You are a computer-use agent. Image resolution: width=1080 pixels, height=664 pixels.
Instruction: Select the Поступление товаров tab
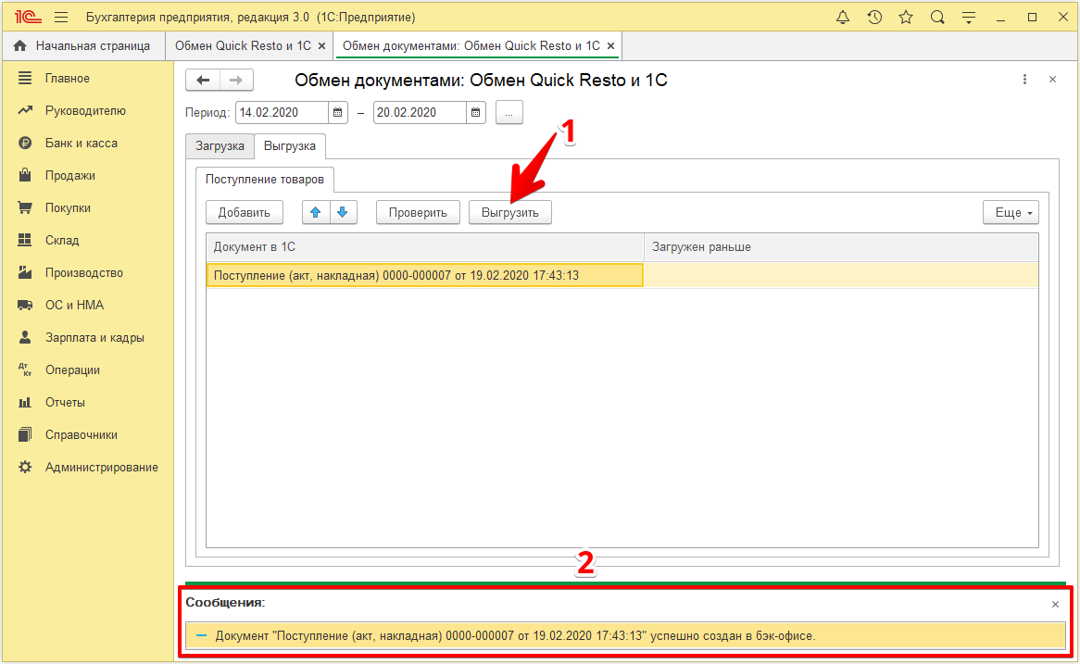(x=265, y=179)
